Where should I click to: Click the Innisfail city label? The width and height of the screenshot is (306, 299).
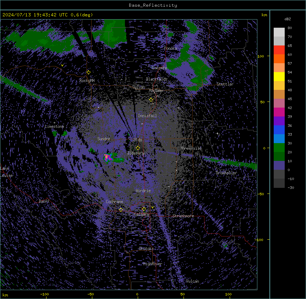point(147,116)
